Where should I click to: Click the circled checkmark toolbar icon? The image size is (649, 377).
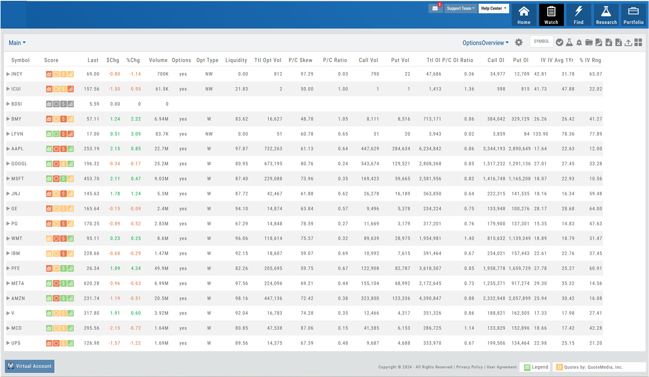(x=560, y=43)
